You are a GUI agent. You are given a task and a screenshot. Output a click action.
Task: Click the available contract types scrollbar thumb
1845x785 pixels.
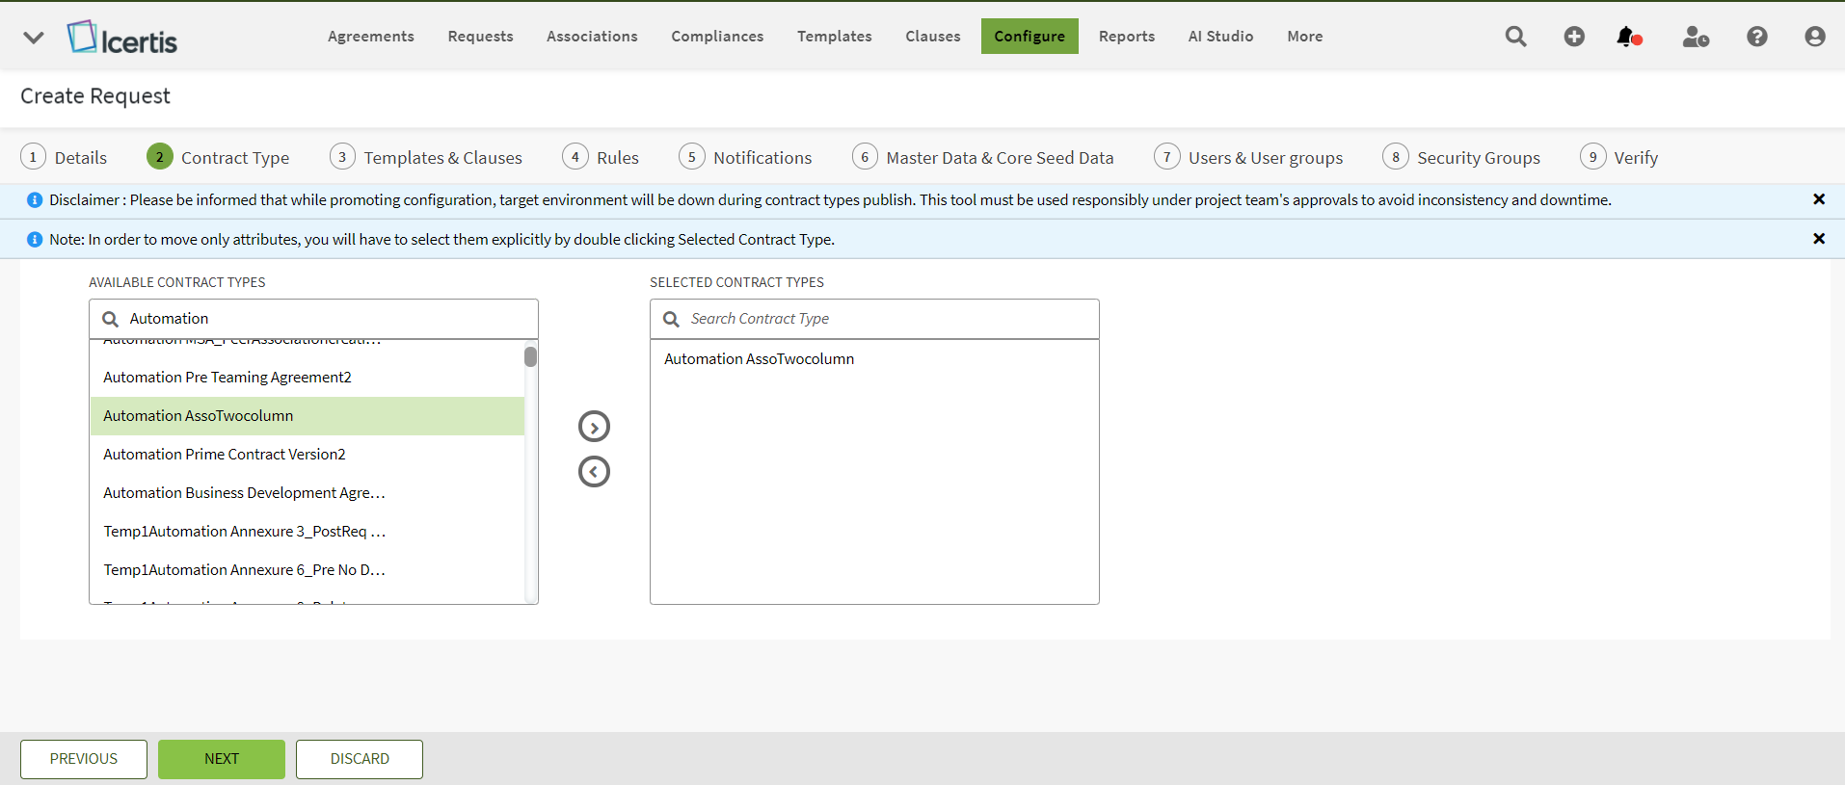click(530, 357)
